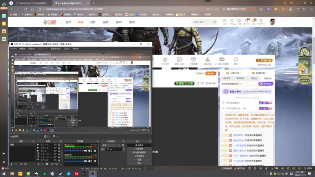Click the flame 火力全开 icon
This screenshot has height=177, width=315.
165,59
